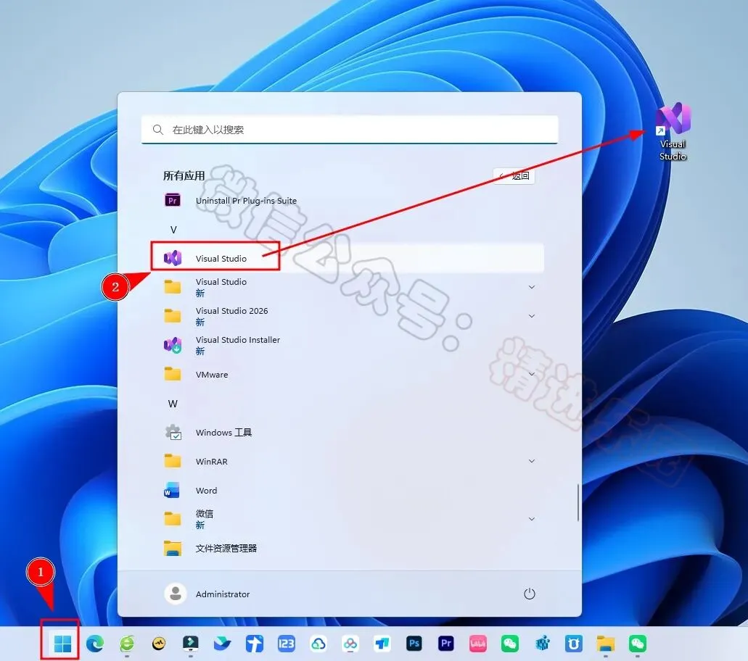The height and width of the screenshot is (661, 748).
Task: Click the Visual Studio 2026 folder name
Action: tap(232, 311)
